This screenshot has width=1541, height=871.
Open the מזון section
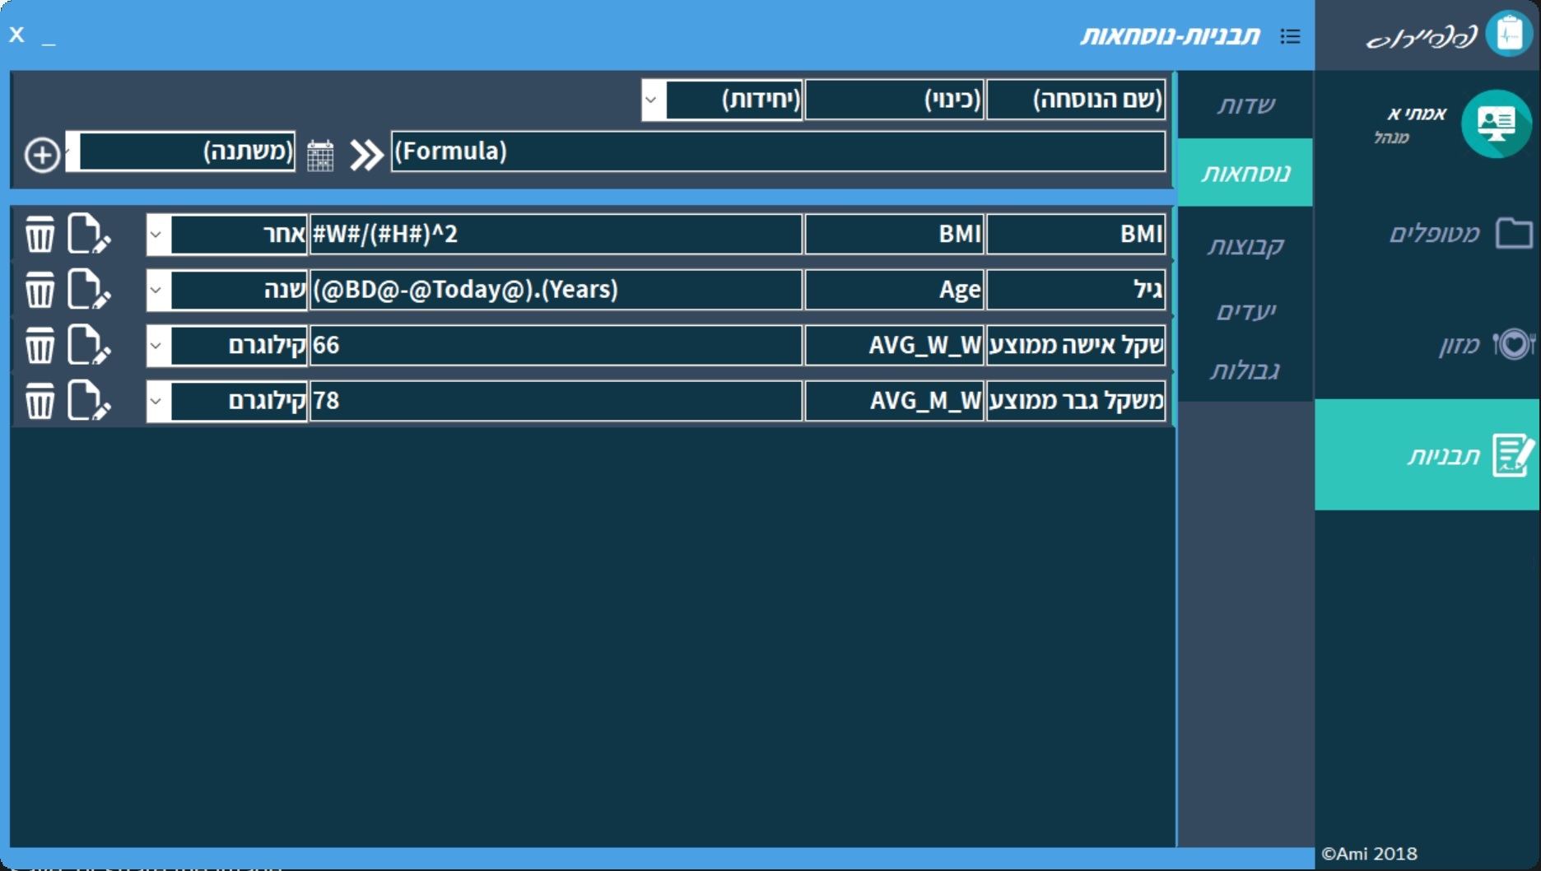coord(1427,344)
